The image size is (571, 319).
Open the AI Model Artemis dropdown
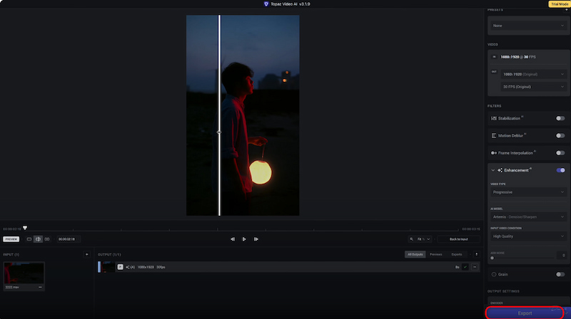coord(528,217)
